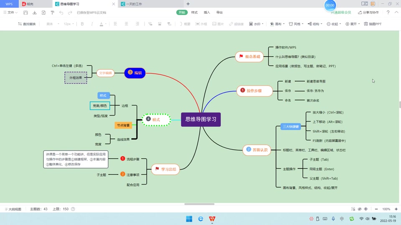Click the 开通超级会员 membership link
This screenshot has height=225, width=401.
[341, 12]
